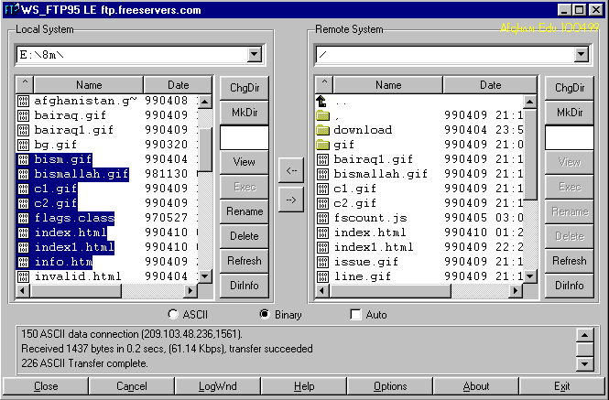
Task: Click the local file list vertical scrollbar
Action: pos(206,220)
